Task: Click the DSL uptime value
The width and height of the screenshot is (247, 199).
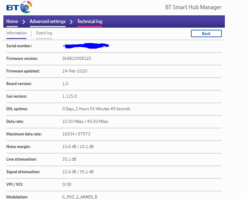Action: [x=96, y=109]
